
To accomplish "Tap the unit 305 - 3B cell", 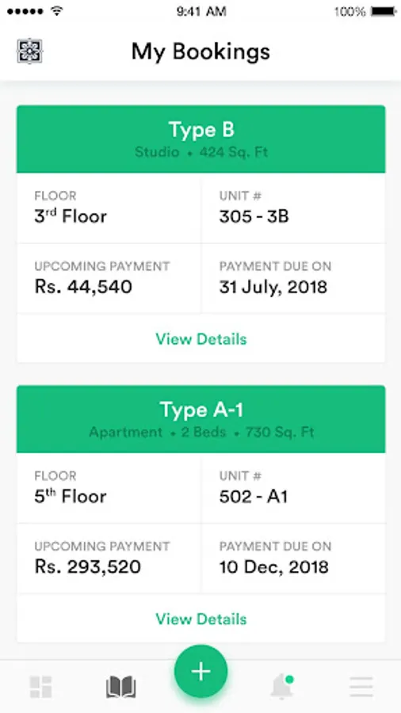I will point(293,208).
